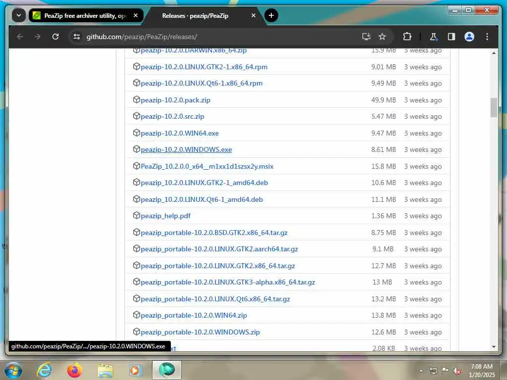This screenshot has height=380, width=507.
Task: Download peazip_portable-10.2.0.LINUX.GTK2.x86_64.tar.gz
Action: coord(218,266)
